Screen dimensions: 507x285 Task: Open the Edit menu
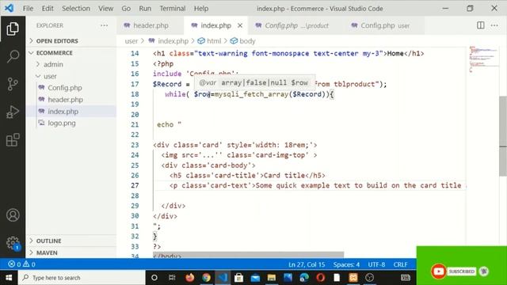[x=48, y=9]
